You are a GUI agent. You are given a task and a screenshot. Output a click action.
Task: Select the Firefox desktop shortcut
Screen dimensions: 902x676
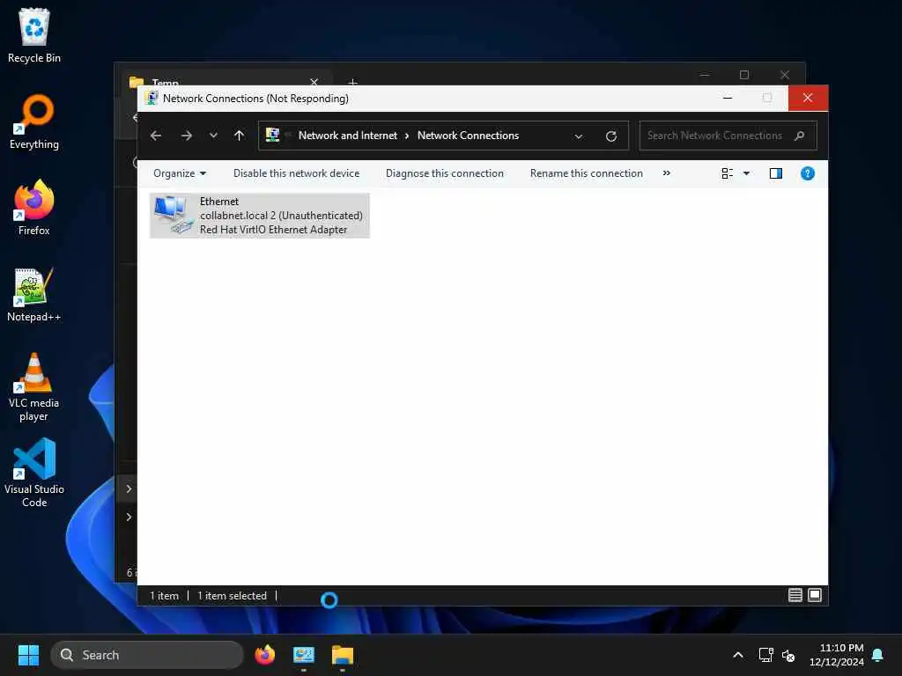(x=34, y=208)
